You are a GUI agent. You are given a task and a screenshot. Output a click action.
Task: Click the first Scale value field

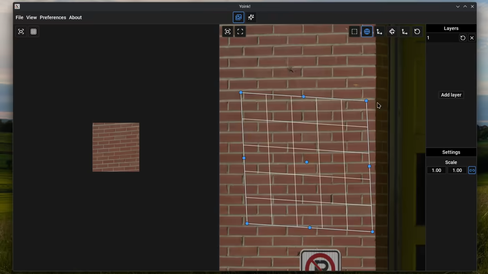436,170
